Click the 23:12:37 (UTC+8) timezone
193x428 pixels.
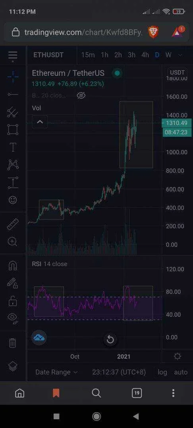119,372
